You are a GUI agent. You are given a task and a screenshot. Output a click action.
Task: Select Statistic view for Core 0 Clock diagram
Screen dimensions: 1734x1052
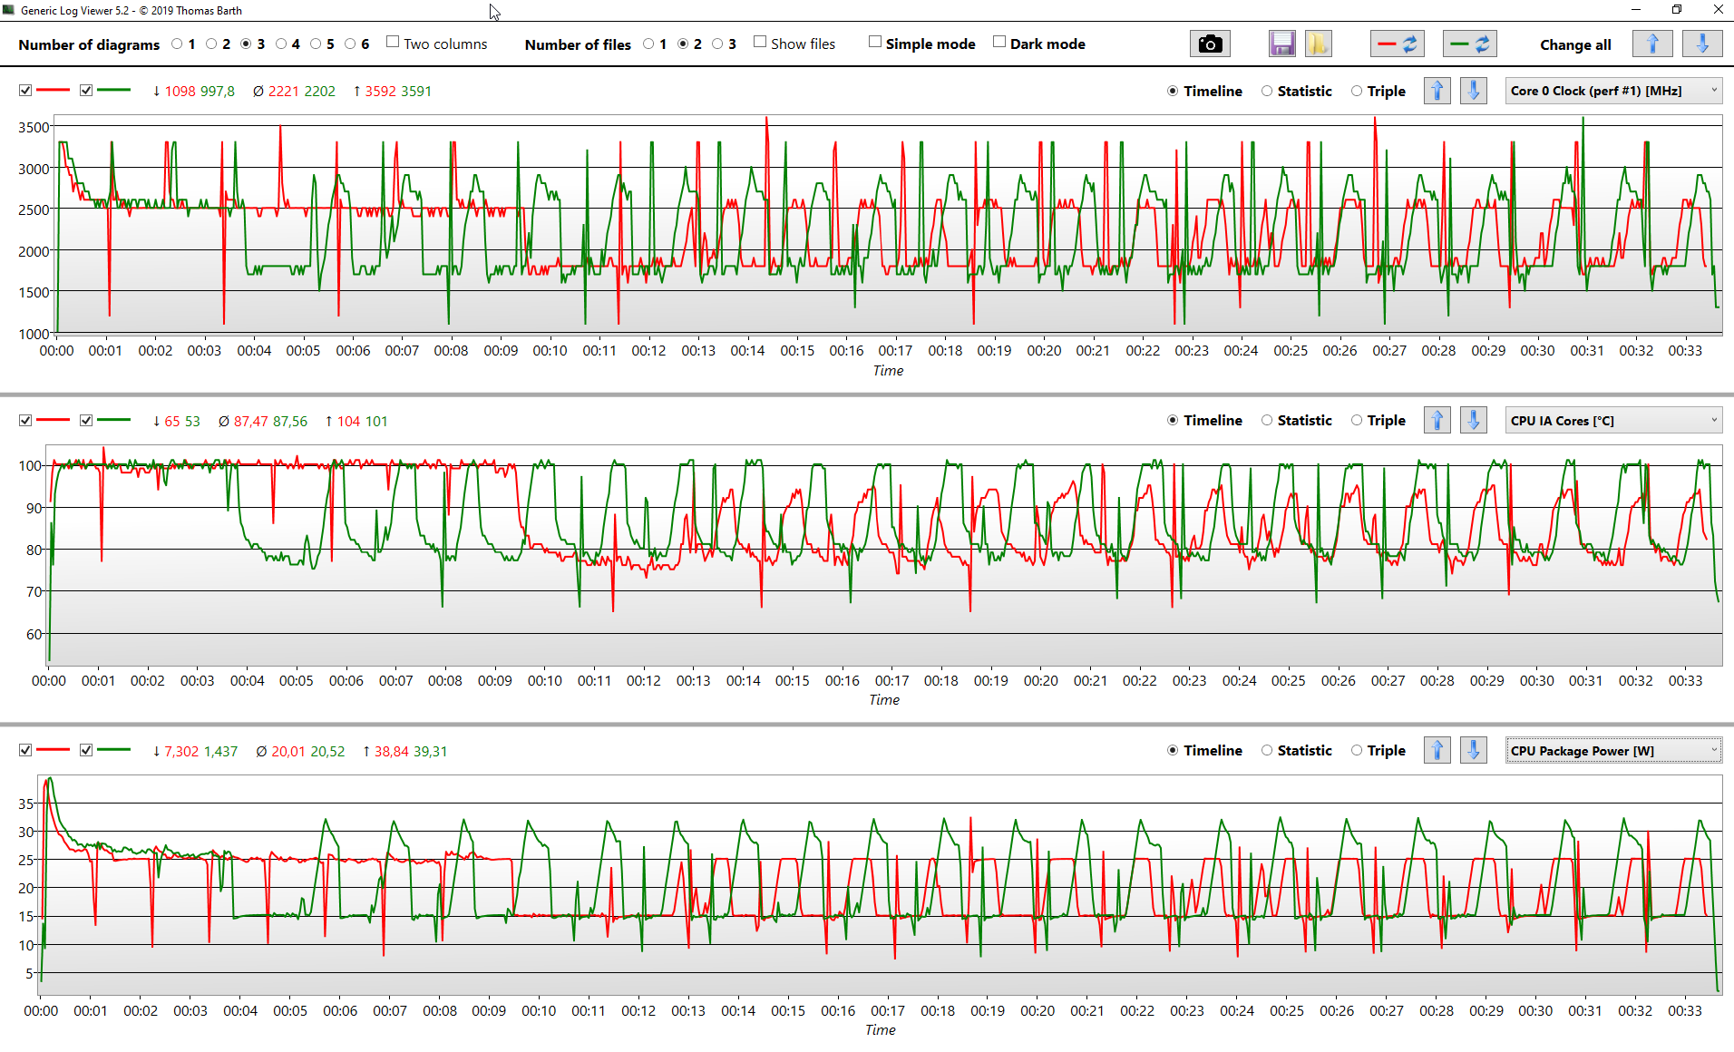[1267, 92]
